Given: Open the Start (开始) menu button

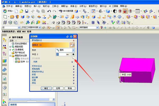Looking at the screenshot, I should [x=8, y=11].
